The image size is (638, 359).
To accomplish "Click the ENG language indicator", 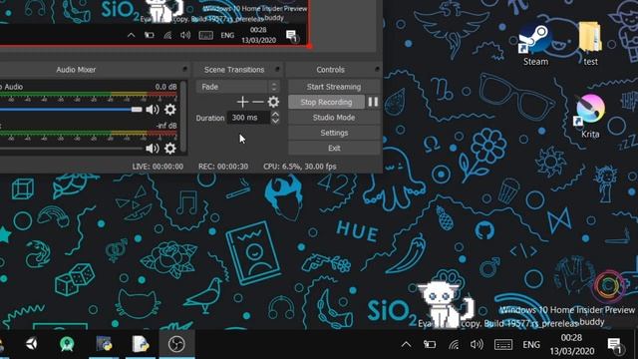I will 531,345.
